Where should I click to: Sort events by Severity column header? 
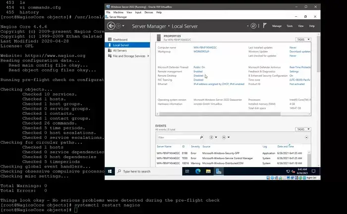click(195, 146)
